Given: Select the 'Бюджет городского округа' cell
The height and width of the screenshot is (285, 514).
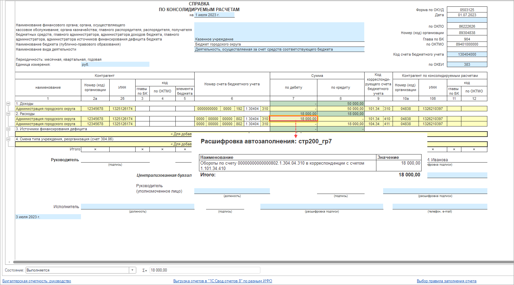Looking at the screenshot, I should (x=279, y=44).
